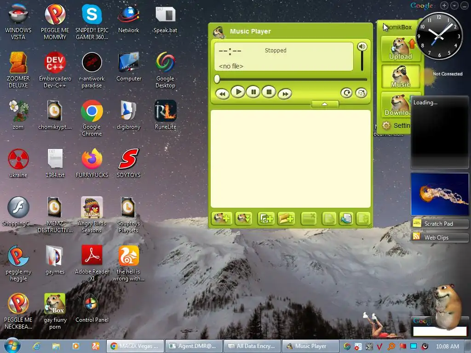Skip to previous track in Music Player
Viewport: 471px width, 353px height.
[x=223, y=94]
